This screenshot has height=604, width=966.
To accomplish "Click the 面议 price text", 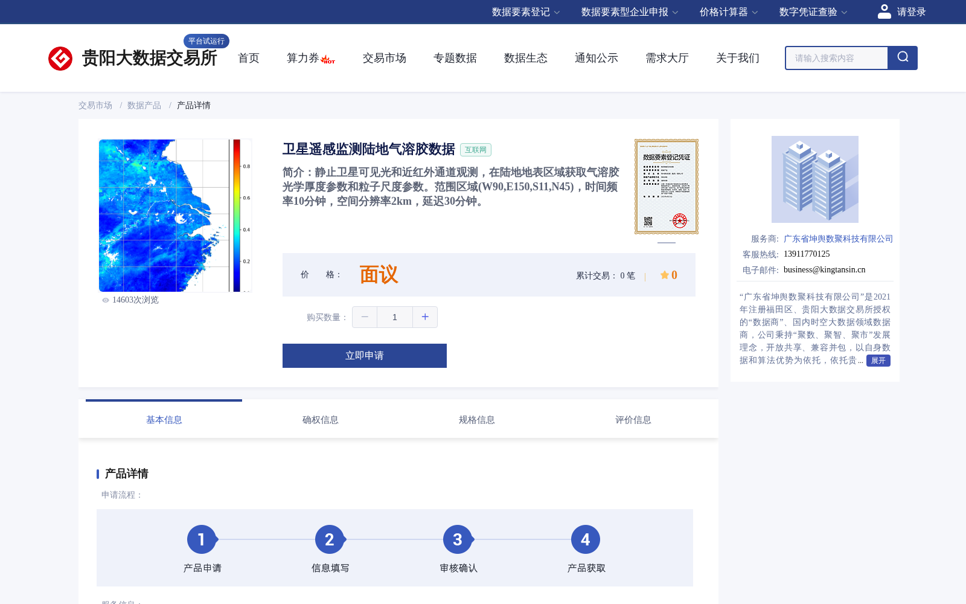I will (x=379, y=275).
